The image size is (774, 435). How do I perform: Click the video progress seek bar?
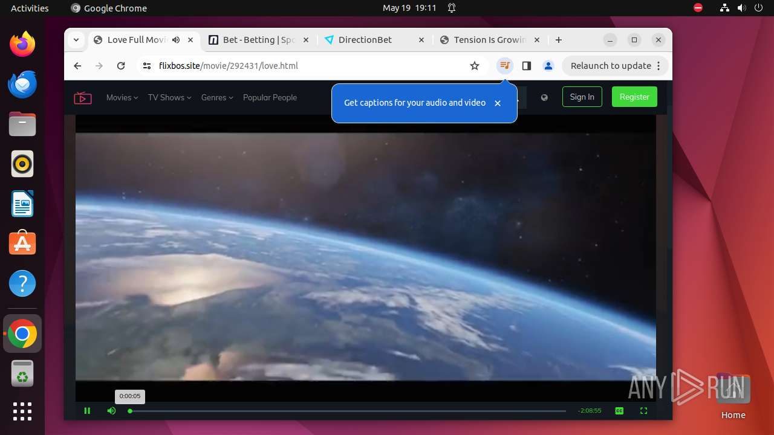(x=348, y=411)
